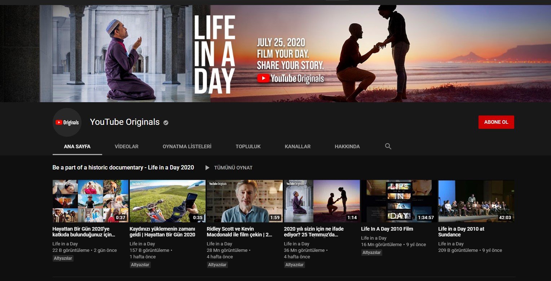This screenshot has height=281, width=551.
Task: Click 'Life in a Day' channel under the 36 Mn video
Action: pos(297,244)
